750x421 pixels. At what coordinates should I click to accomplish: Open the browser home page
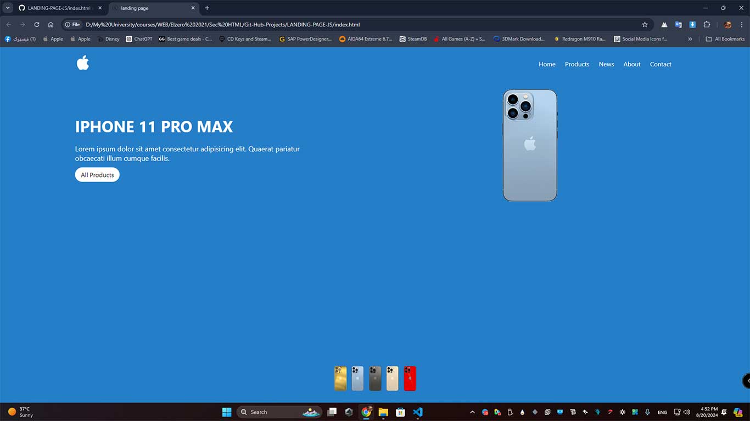tap(51, 25)
